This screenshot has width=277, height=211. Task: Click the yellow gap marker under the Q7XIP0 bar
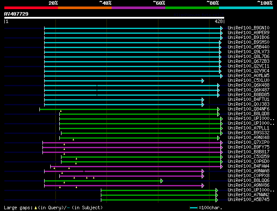tap(64, 144)
